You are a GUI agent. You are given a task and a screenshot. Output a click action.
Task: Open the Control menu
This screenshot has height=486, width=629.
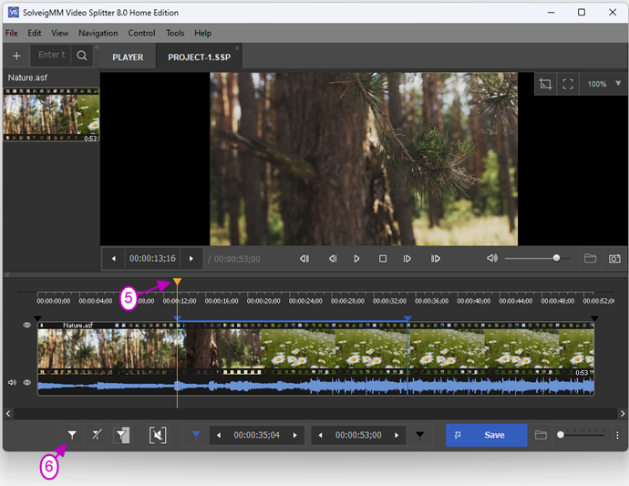141,33
